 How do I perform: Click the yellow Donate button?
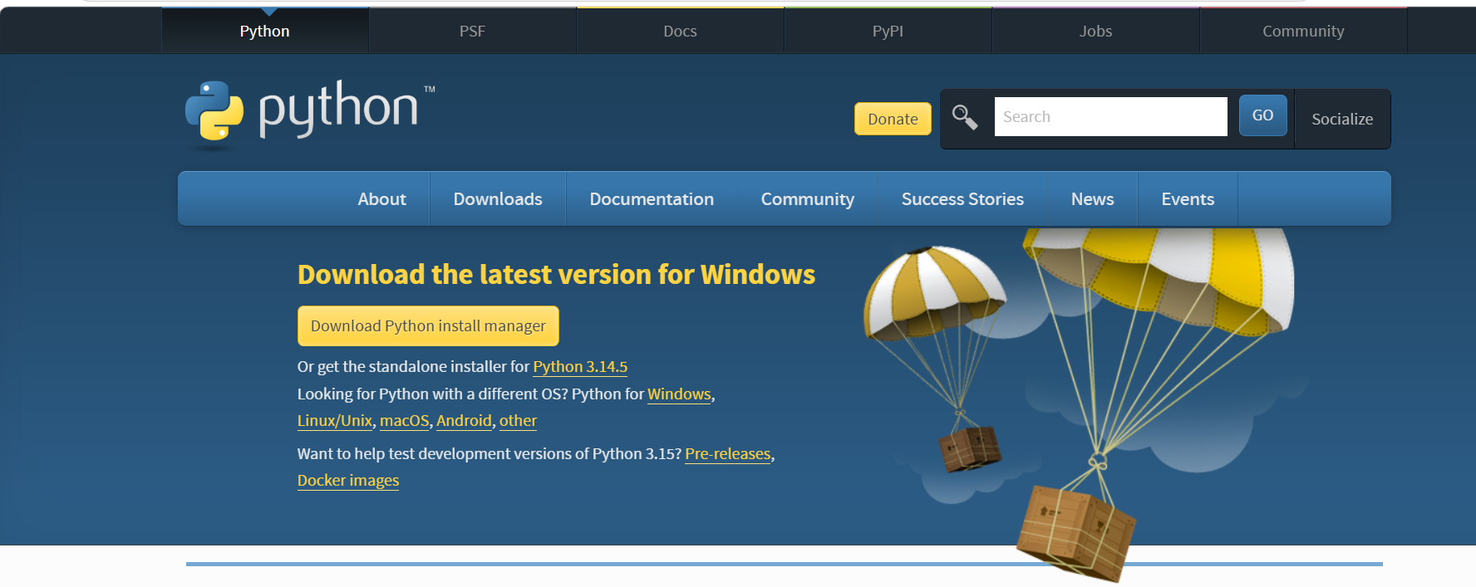point(893,119)
